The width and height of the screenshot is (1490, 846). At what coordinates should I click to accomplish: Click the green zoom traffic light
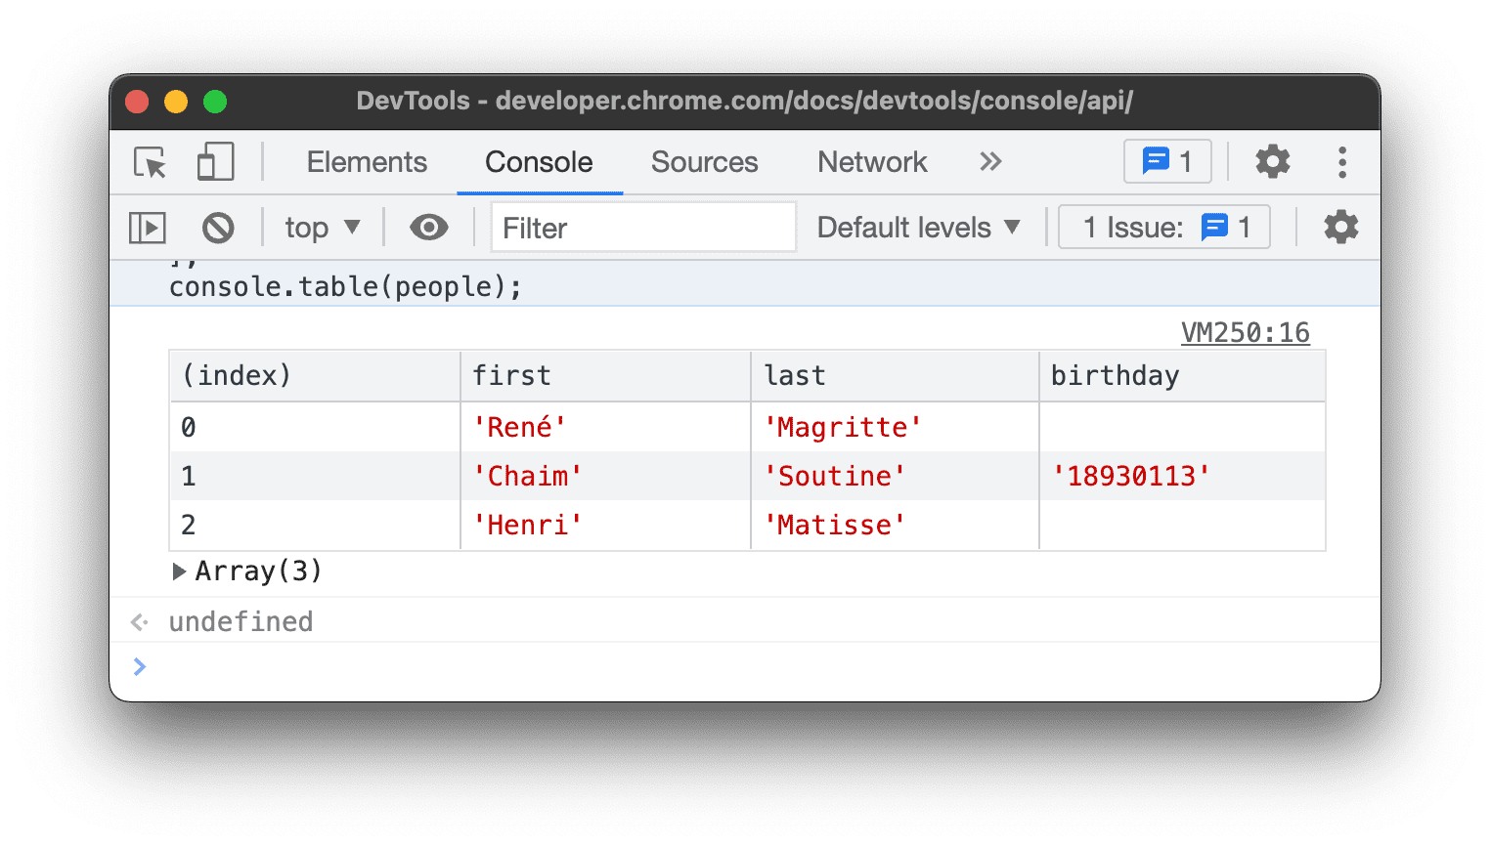coord(215,101)
